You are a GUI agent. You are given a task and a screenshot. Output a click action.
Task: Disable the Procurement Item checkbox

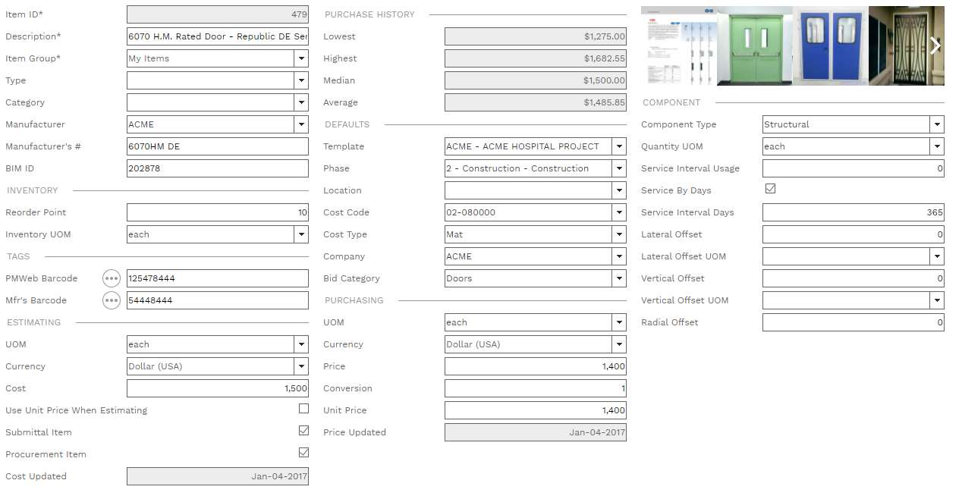pos(303,452)
